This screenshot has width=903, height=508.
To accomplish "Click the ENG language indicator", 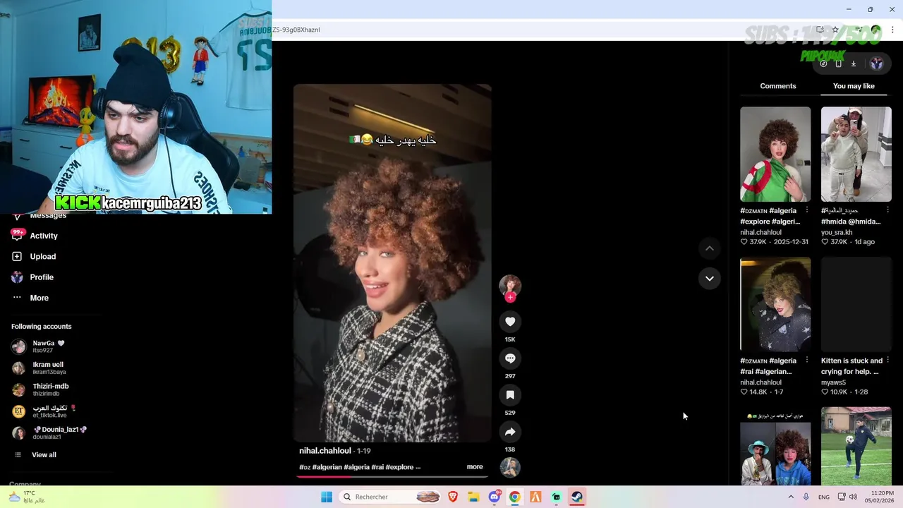I will coord(824,497).
